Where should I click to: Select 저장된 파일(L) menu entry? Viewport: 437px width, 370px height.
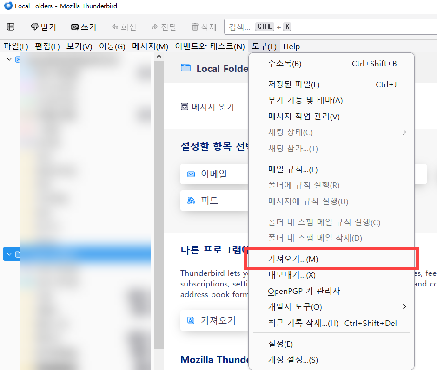coord(331,84)
